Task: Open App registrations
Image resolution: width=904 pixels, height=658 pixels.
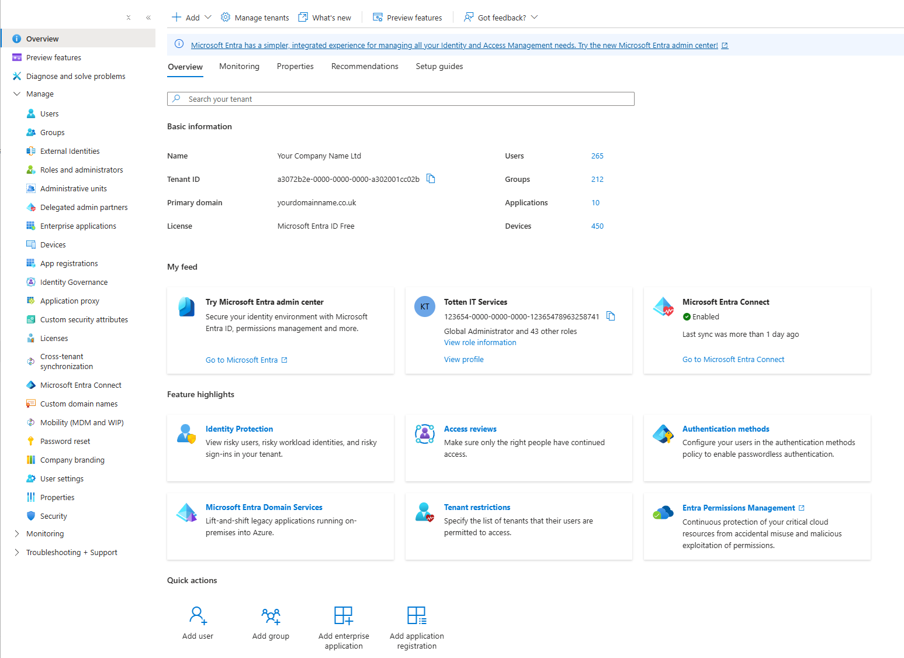Action: pos(69,263)
